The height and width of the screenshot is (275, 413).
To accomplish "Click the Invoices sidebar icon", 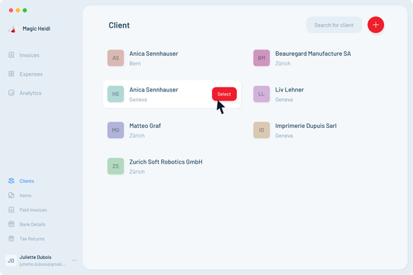I will pyautogui.click(x=11, y=55).
